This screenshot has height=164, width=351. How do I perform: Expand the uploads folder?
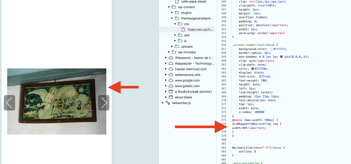172,47
